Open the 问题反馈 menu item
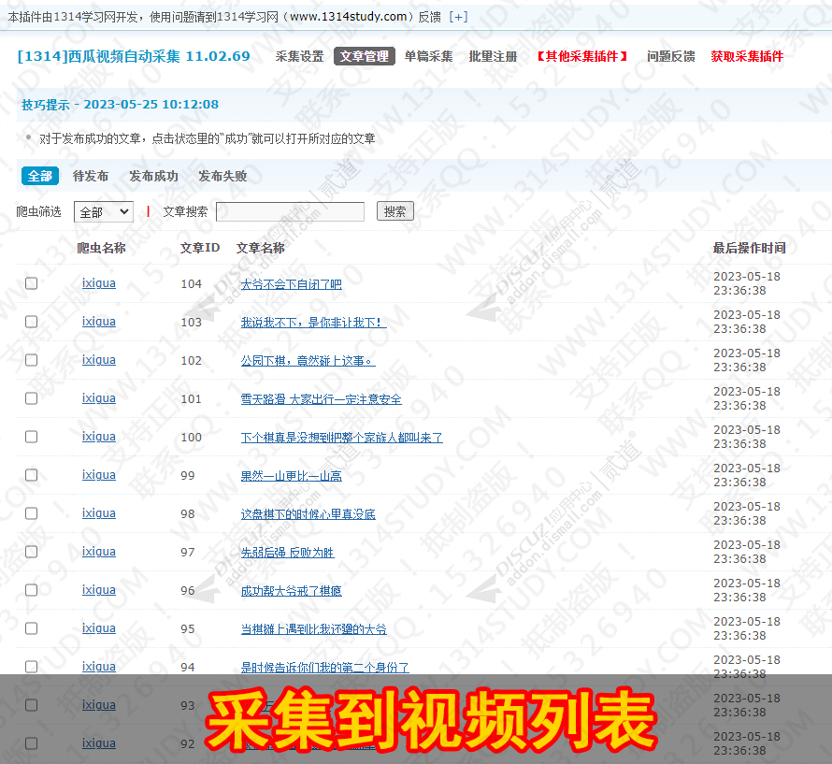Viewport: 832px width, 764px height. (x=670, y=56)
